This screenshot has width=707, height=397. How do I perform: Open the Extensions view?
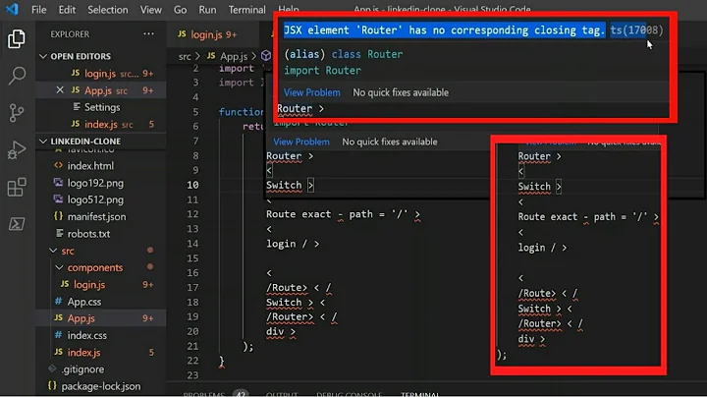pos(17,187)
